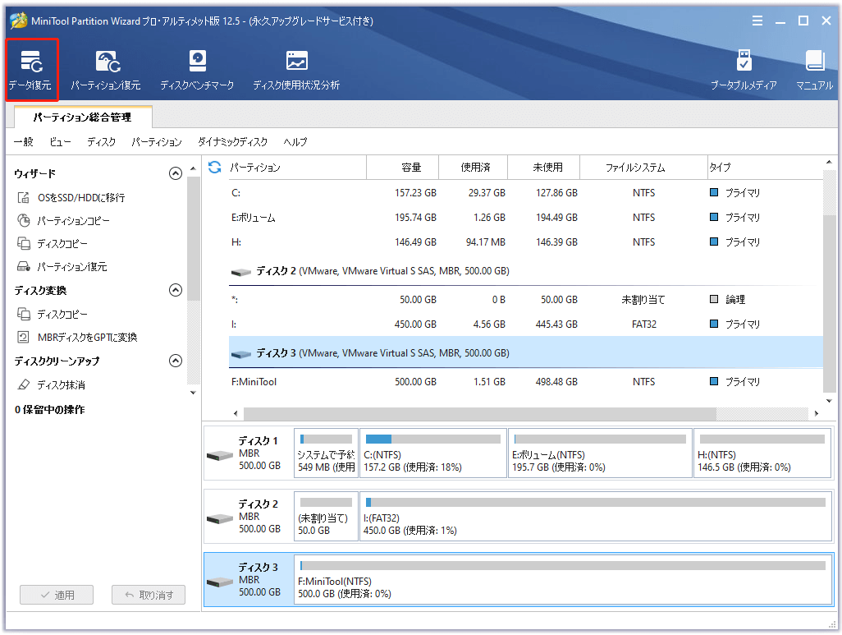The width and height of the screenshot is (842, 635).
Task: Collapse the Disk Cleanup (ディスククリーンアップ) section
Action: pos(175,360)
